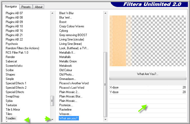The width and height of the screenshot is (190, 124).
Task: Pick the Posterize... filter
Action: (x=66, y=105)
